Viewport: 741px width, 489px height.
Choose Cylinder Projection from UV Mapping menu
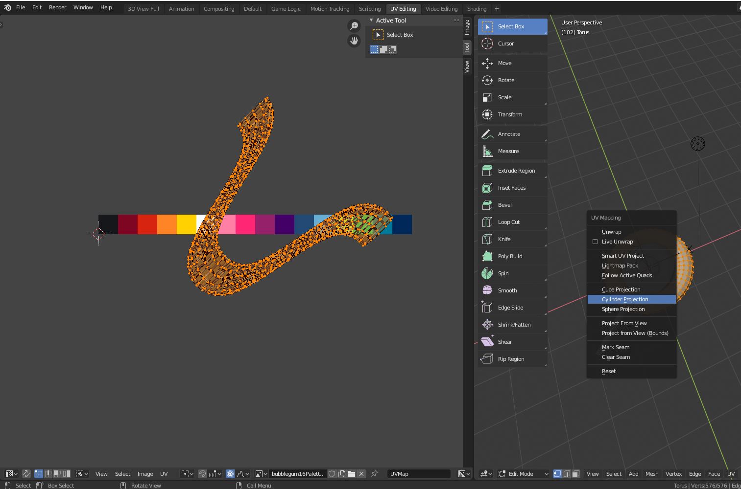[624, 299]
